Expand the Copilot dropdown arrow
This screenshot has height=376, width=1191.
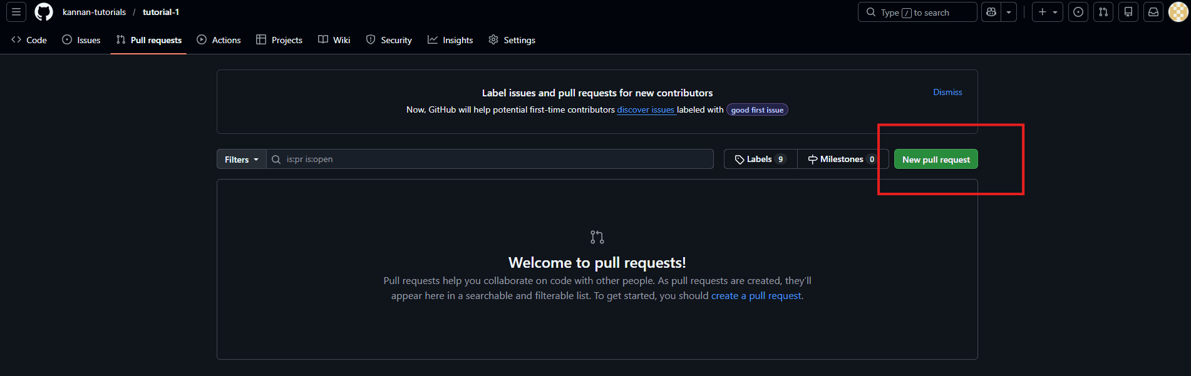[1009, 12]
